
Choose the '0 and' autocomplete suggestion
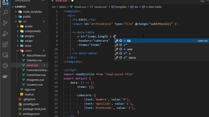click(x=161, y=49)
